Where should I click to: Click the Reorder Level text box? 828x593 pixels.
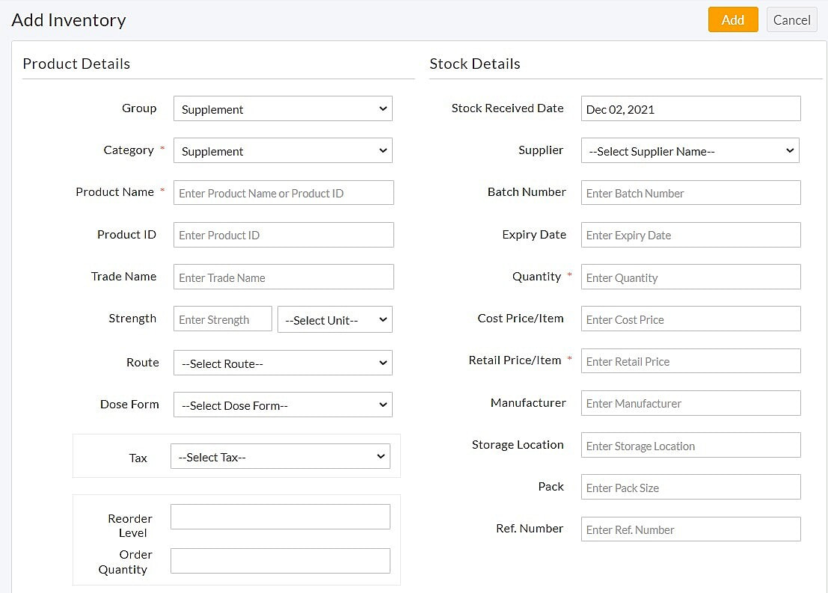(x=280, y=517)
